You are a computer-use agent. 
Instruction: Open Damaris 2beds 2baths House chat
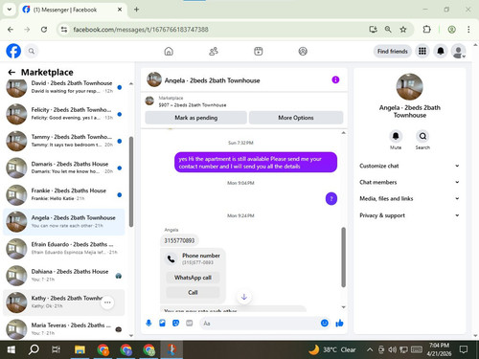[64, 168]
